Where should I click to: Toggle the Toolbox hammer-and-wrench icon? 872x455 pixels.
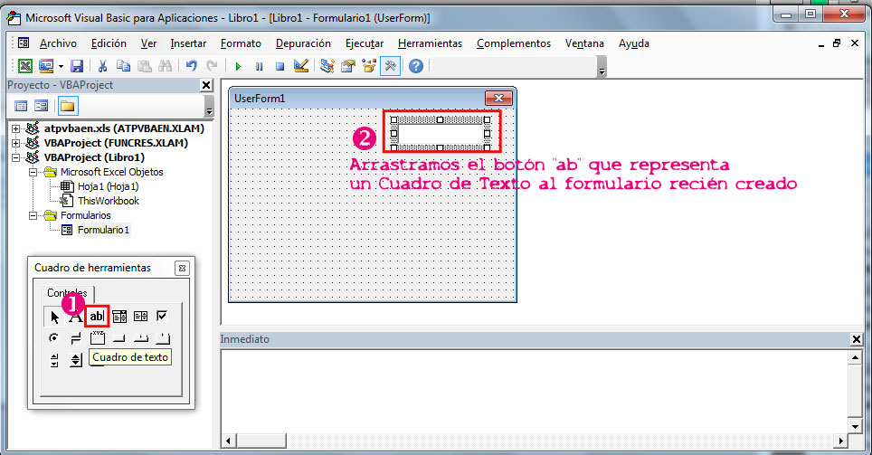(390, 66)
